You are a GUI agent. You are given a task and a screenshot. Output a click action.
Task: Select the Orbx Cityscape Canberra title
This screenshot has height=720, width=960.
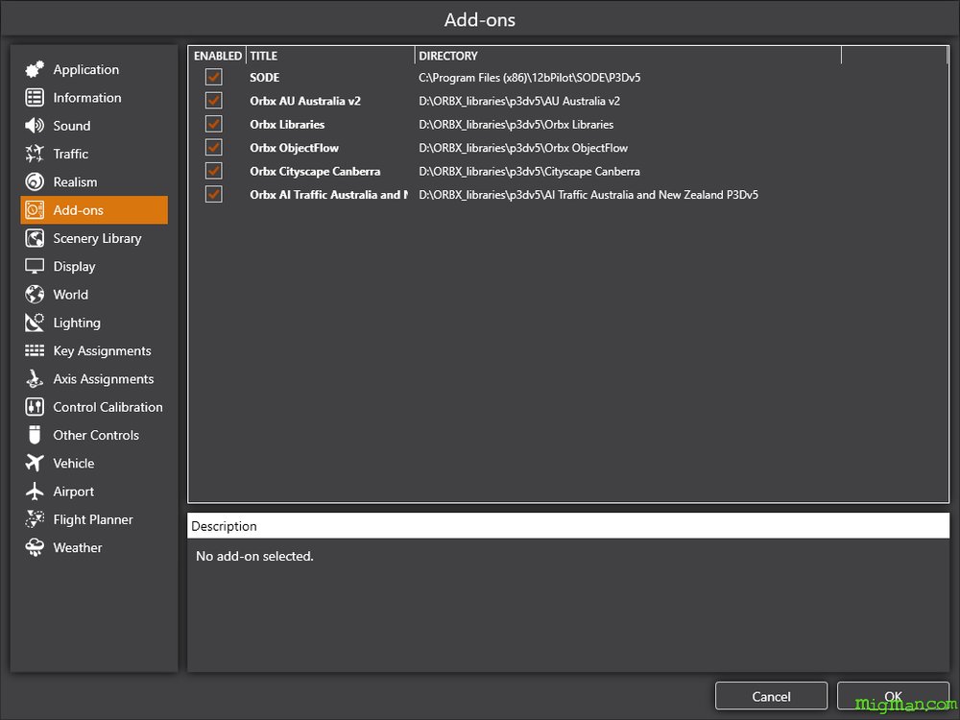click(315, 172)
